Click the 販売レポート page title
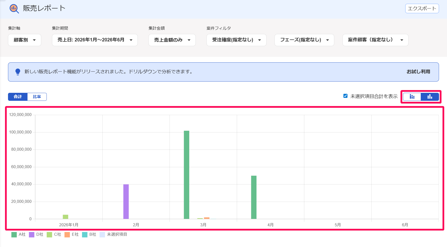 click(44, 8)
